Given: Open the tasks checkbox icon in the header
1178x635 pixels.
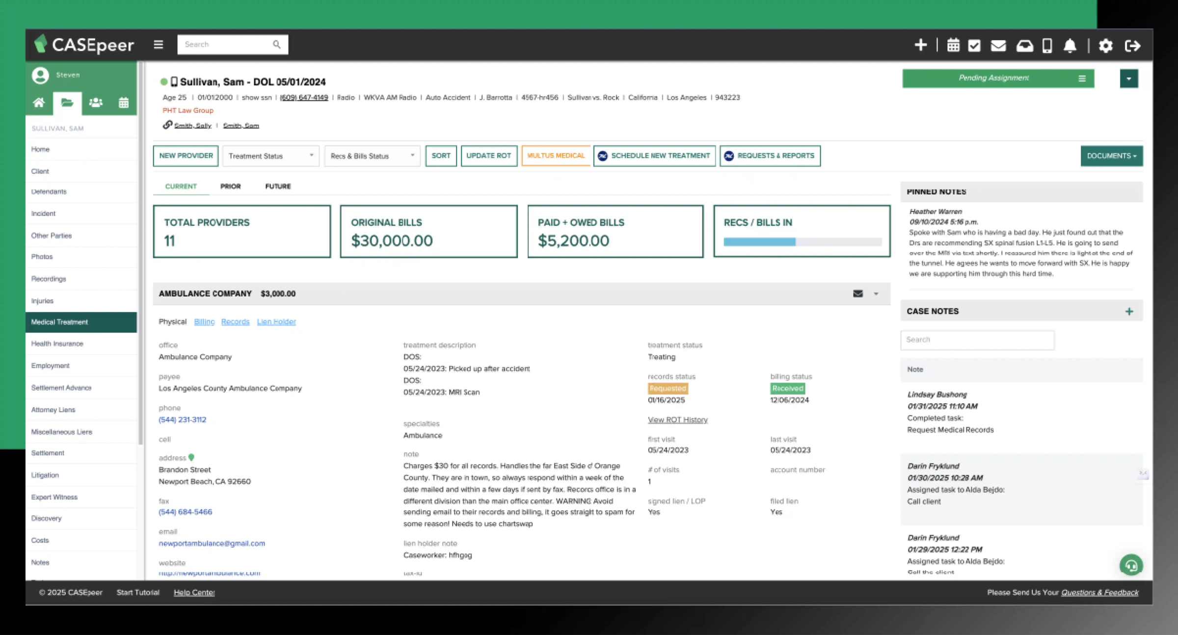Looking at the screenshot, I should click(974, 45).
